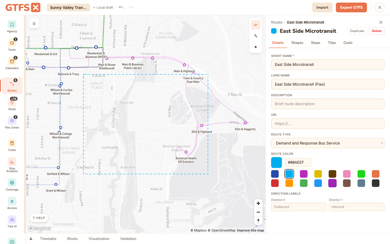Pick the magenta color swatch
This screenshot has height=244, width=390.
[x=304, y=174]
